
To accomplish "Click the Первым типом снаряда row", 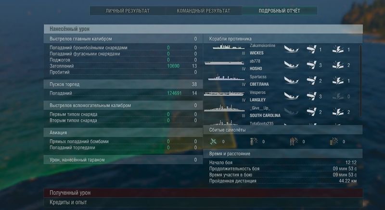I will coord(123,114).
